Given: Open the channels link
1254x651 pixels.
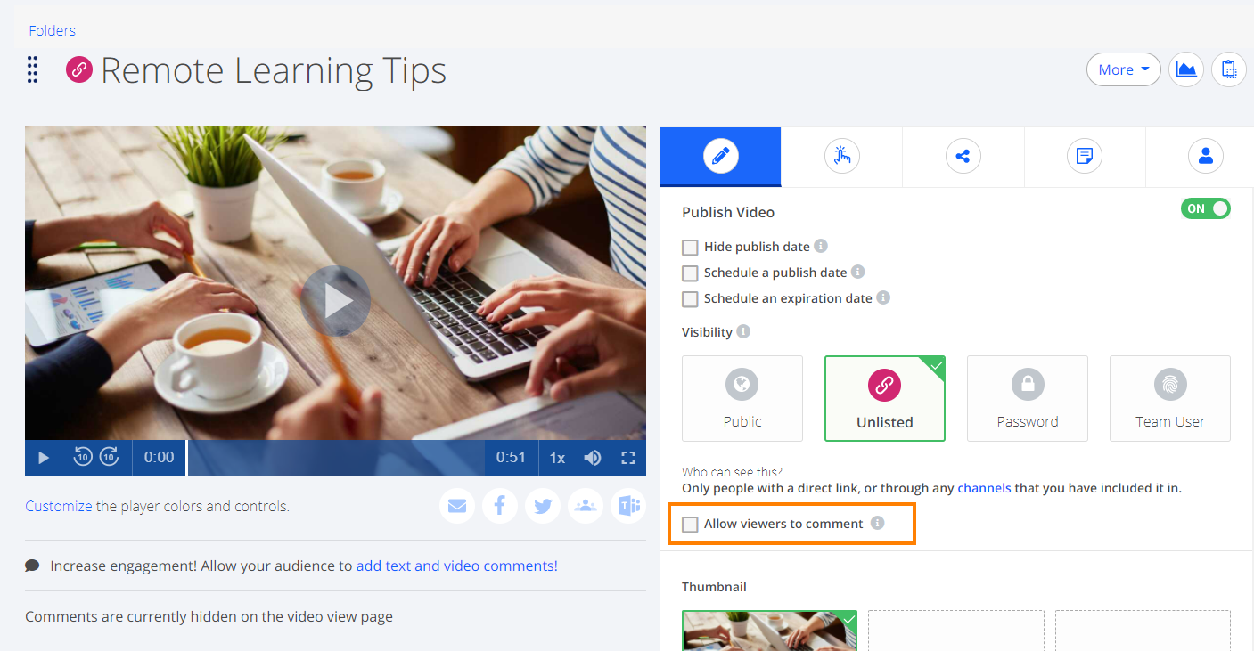Looking at the screenshot, I should (x=984, y=488).
